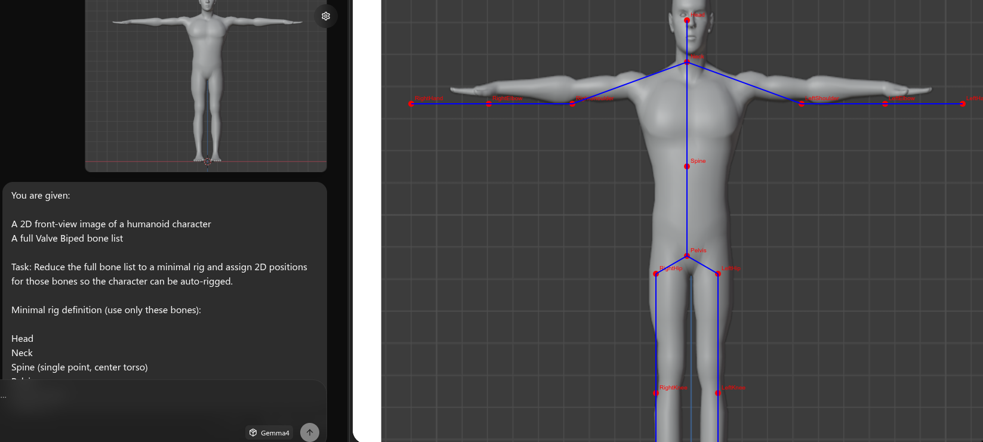Click the Spine bone label on the skeleton
Viewport: 983px width, 442px height.
698,161
